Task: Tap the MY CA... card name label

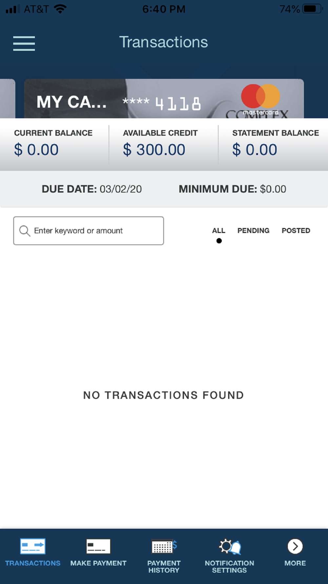Action: click(x=72, y=102)
